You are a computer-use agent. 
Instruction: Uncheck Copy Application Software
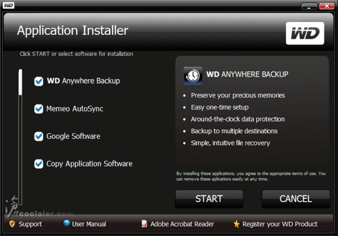[38, 164]
